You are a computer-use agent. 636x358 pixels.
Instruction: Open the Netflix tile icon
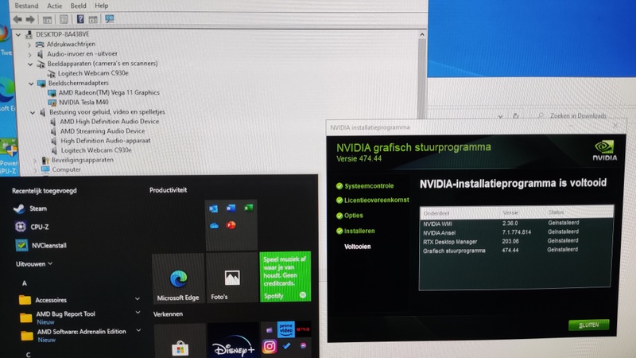303,329
